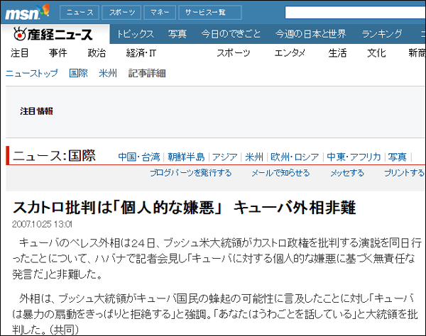This screenshot has width=426, height=336.
Task: Open the 朝鮮半島 region link
Action: 186,157
